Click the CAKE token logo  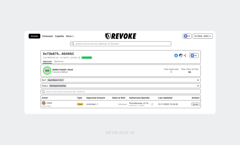(44, 103)
